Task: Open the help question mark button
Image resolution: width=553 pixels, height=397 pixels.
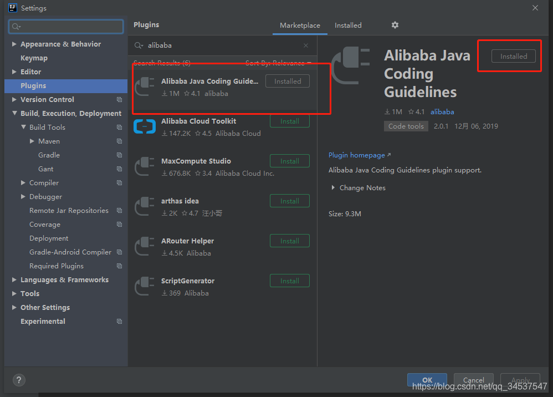Action: click(x=19, y=380)
